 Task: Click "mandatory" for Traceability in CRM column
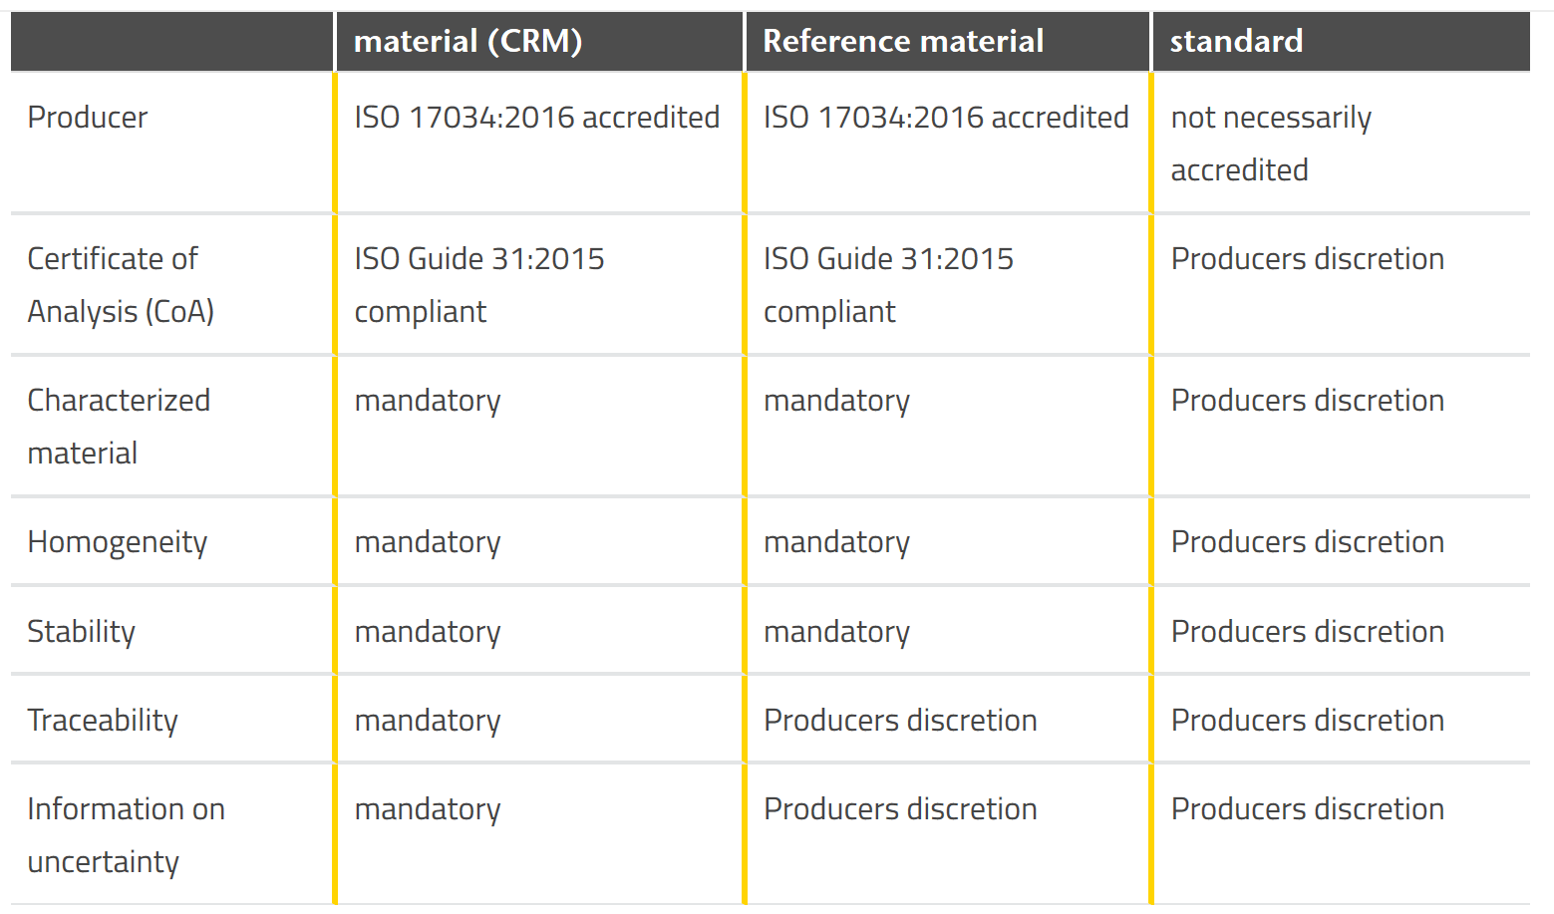click(x=428, y=721)
